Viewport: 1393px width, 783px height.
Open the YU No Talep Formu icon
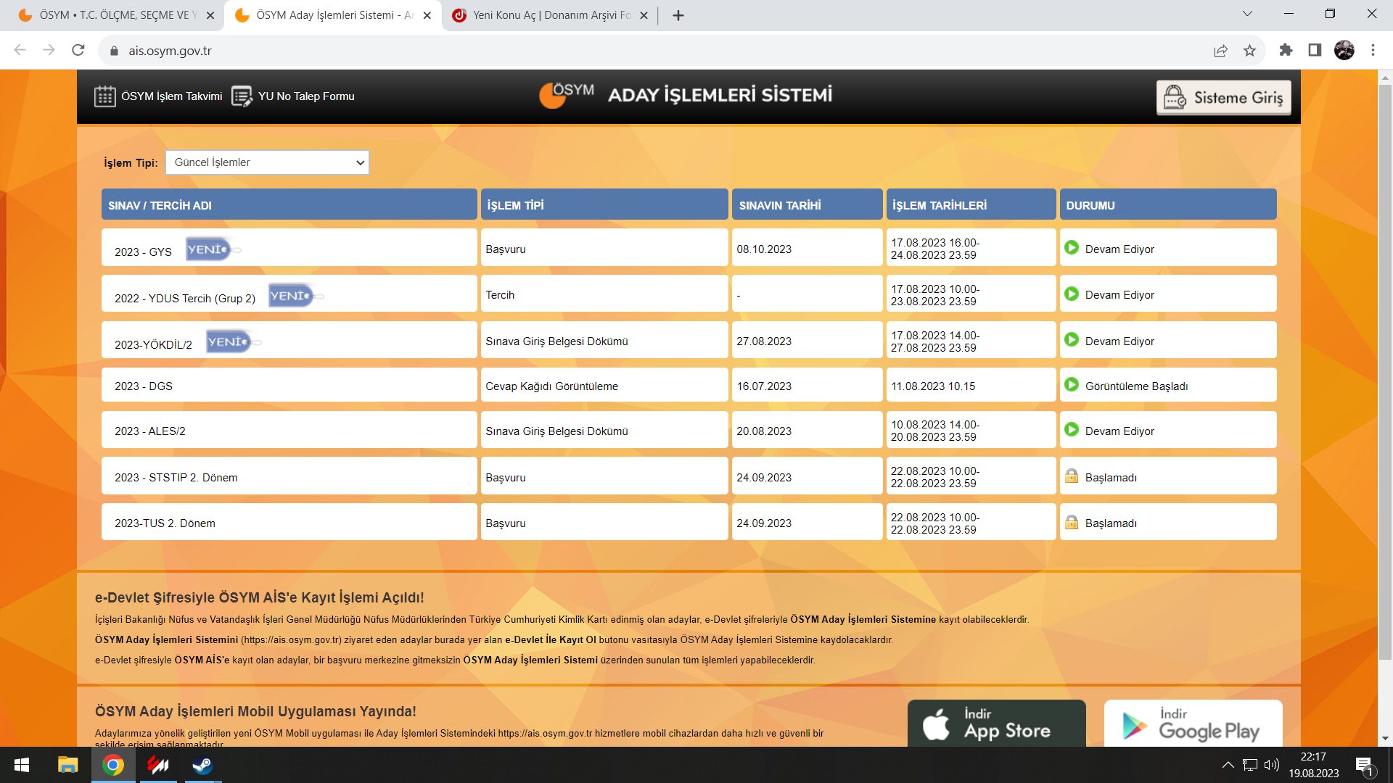[242, 96]
